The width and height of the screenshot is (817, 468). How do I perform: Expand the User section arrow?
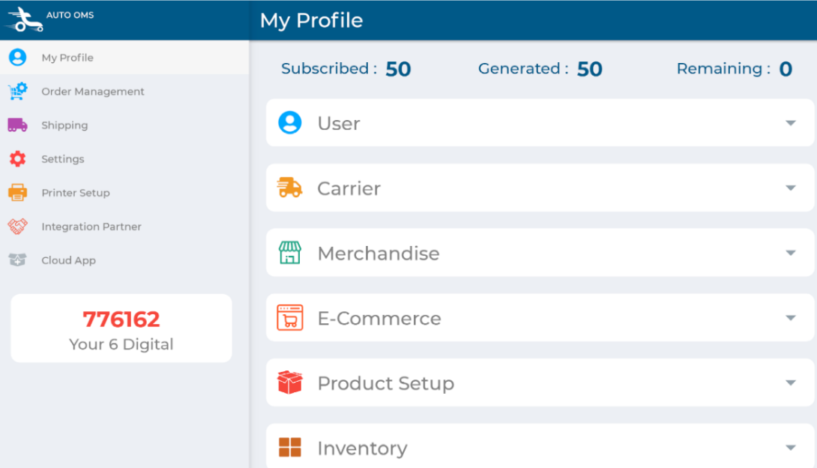790,123
